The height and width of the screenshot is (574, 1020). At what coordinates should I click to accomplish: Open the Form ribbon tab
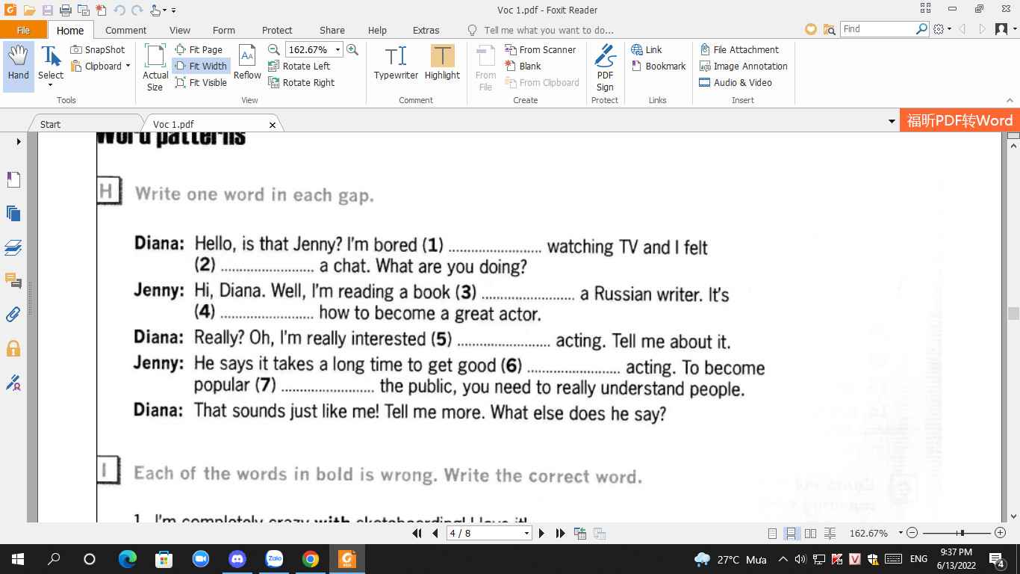(x=223, y=30)
